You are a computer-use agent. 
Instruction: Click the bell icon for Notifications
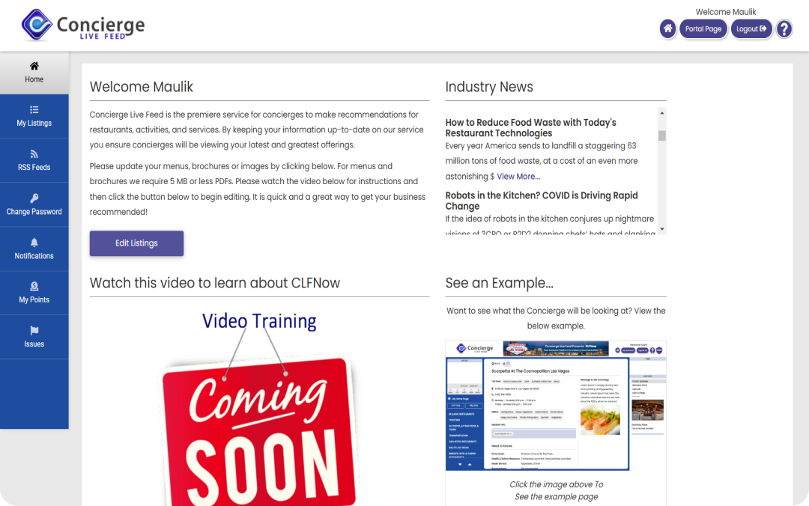(34, 243)
